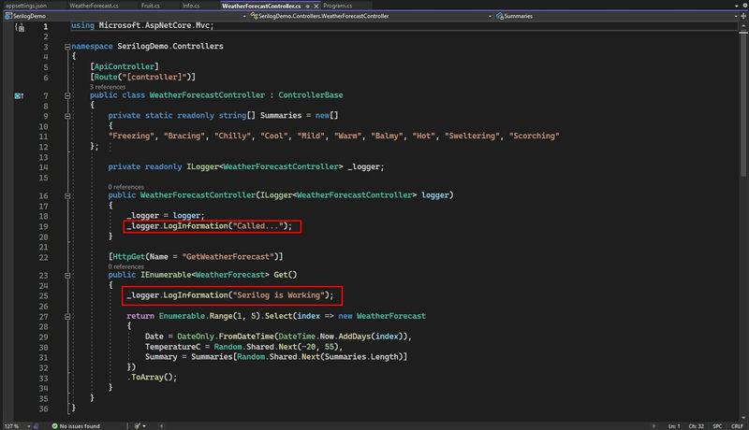Collapse the Get() method outline
The image size is (749, 430).
(x=67, y=275)
